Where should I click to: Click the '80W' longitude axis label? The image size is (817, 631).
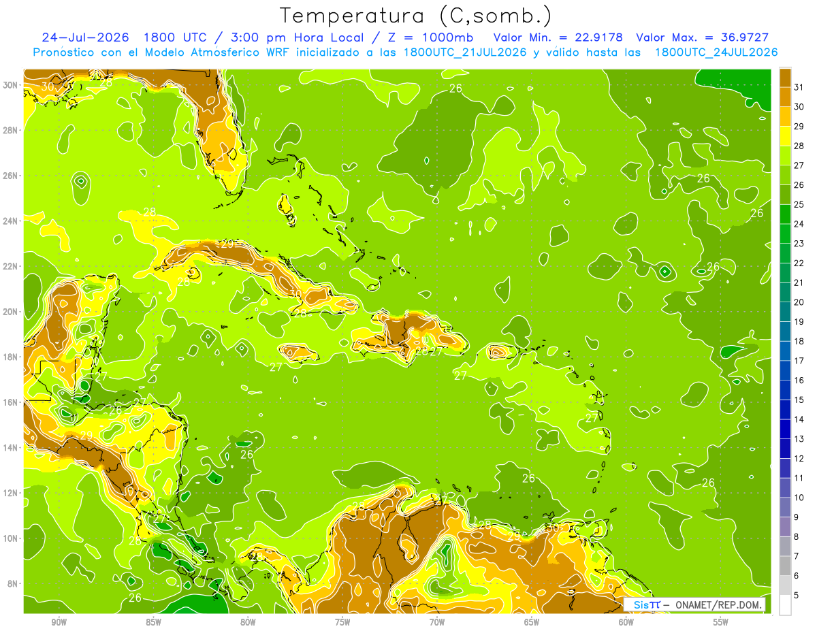pos(248,622)
